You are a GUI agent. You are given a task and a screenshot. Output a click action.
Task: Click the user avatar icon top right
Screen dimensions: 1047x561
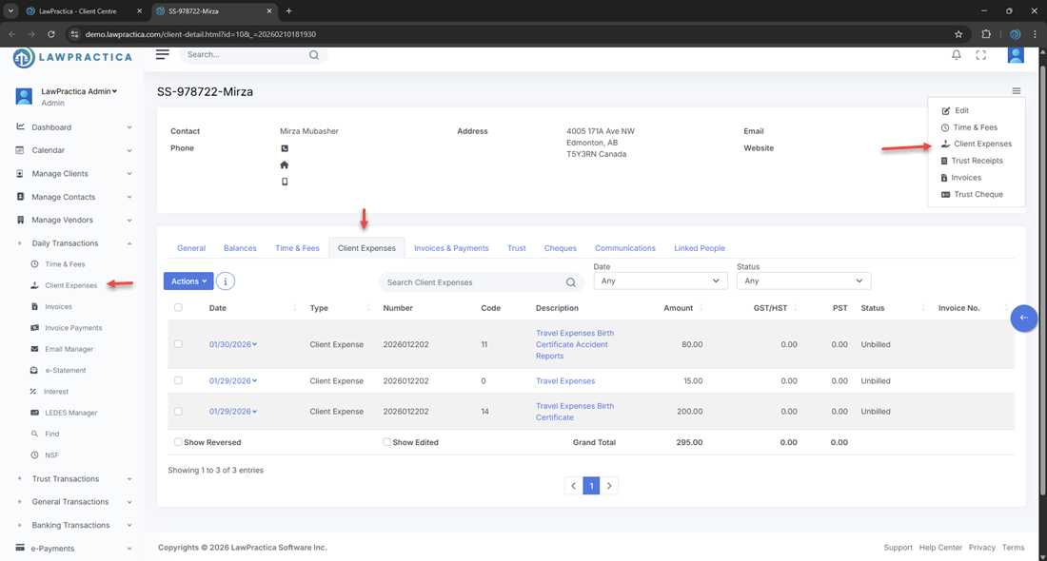(1016, 55)
